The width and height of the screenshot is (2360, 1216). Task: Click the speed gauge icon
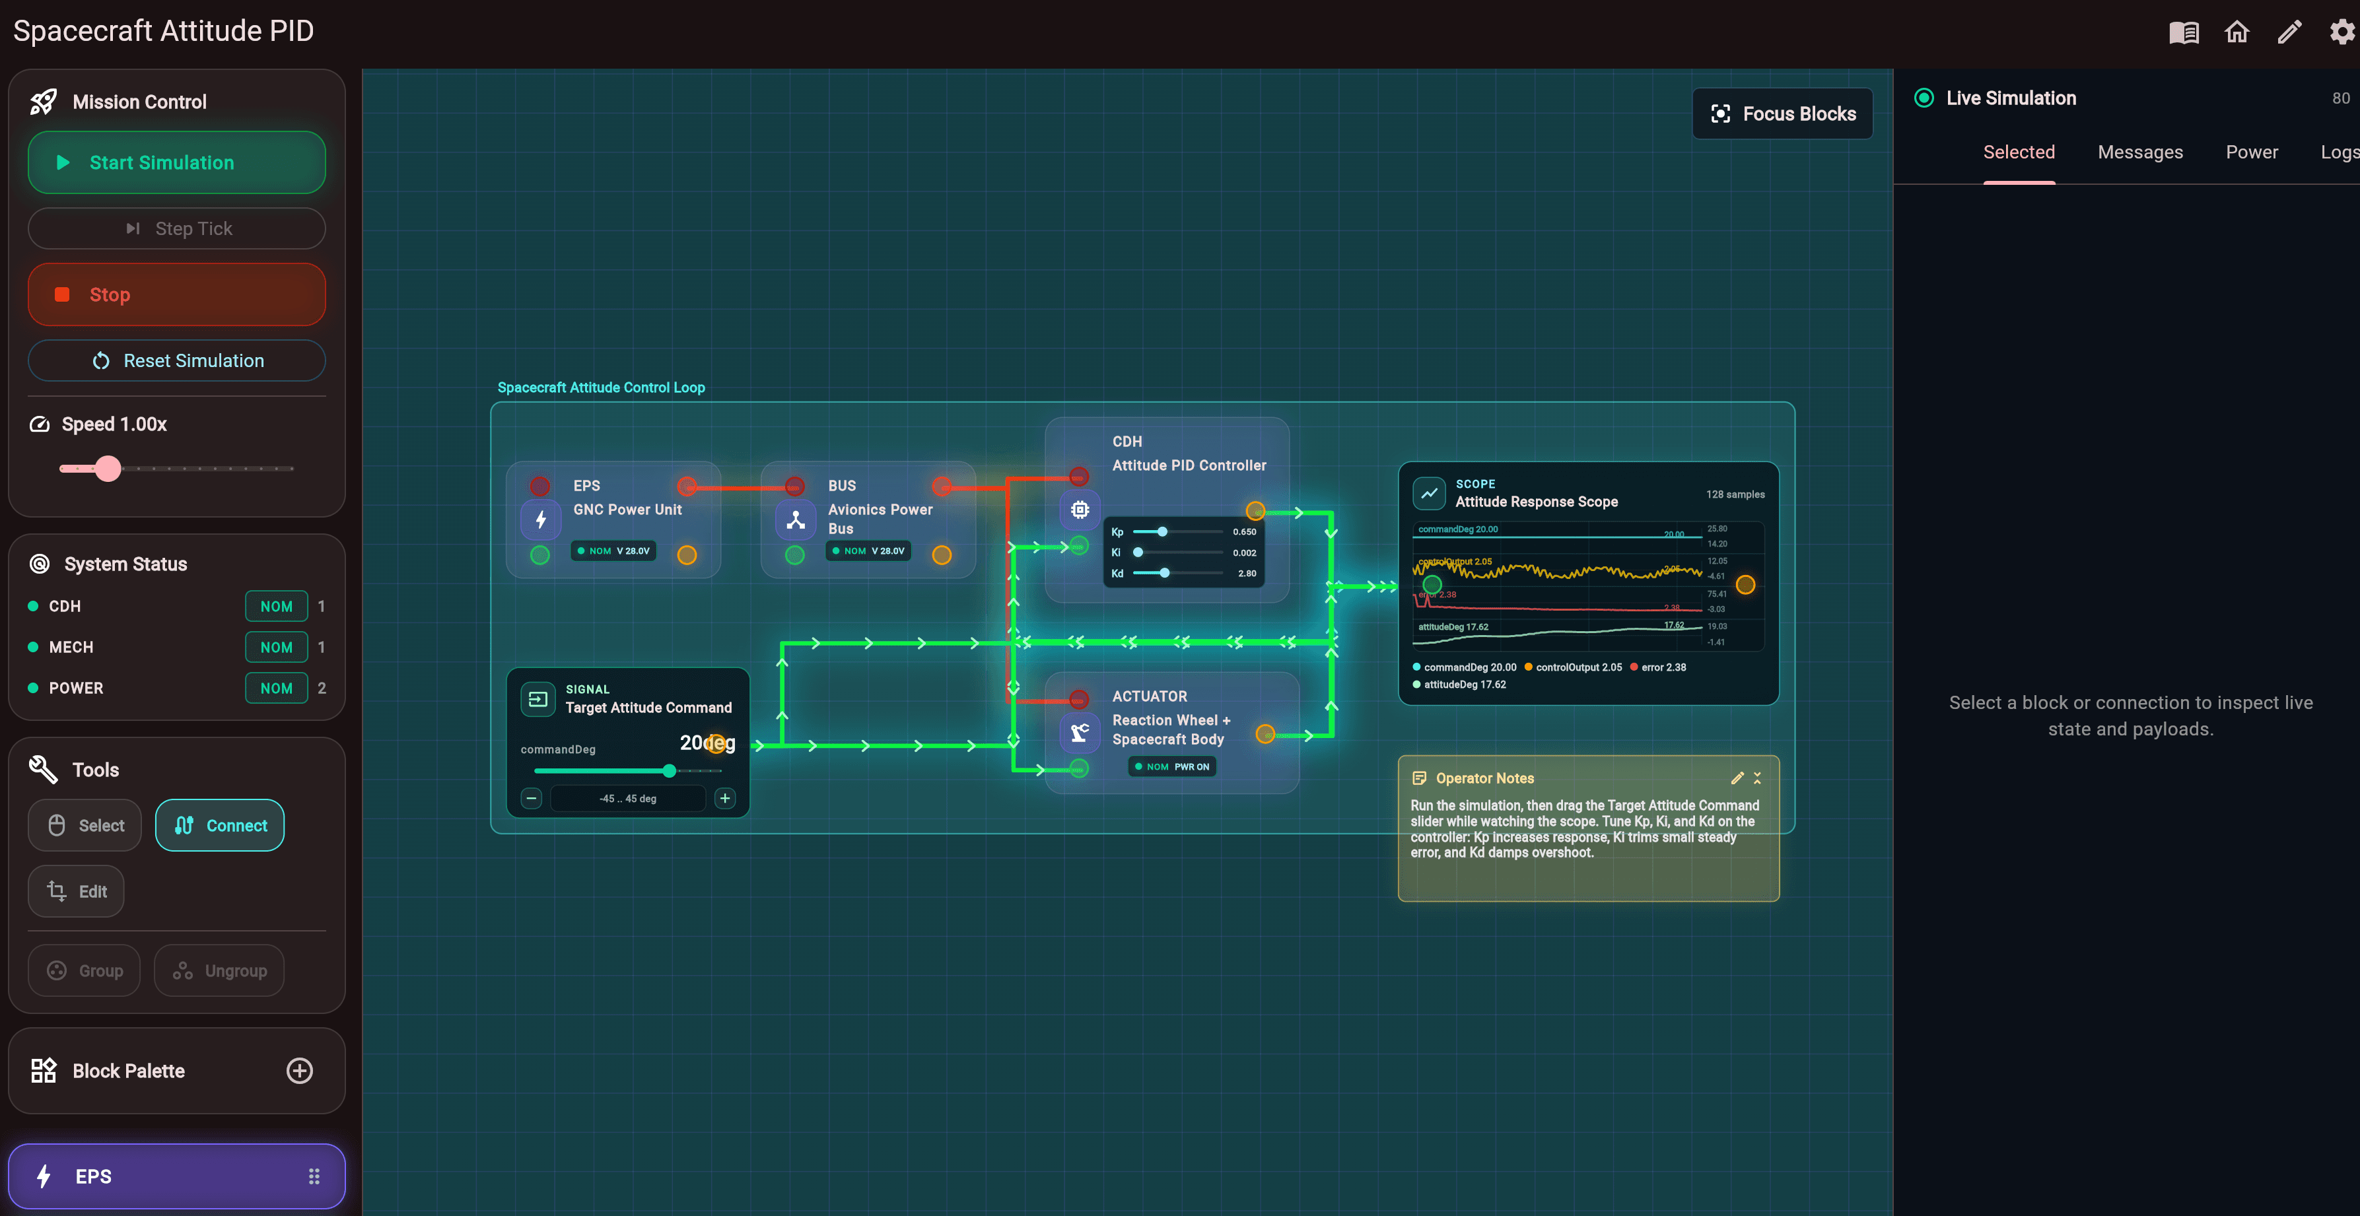click(40, 424)
